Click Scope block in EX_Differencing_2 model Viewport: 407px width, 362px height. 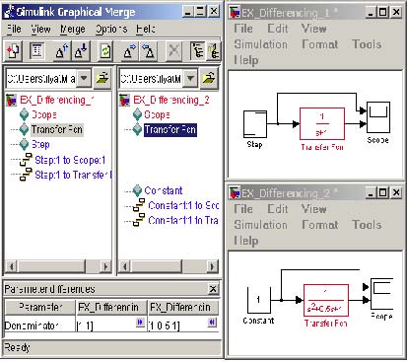(x=381, y=294)
